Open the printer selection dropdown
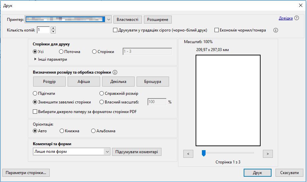Image resolution: width=307 pixels, height=182 pixels. [x=109, y=19]
